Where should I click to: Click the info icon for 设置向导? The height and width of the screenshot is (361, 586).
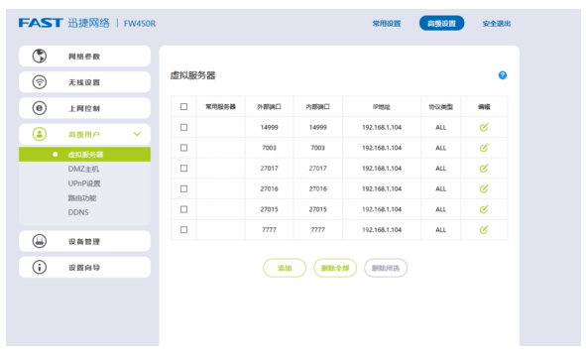40,267
